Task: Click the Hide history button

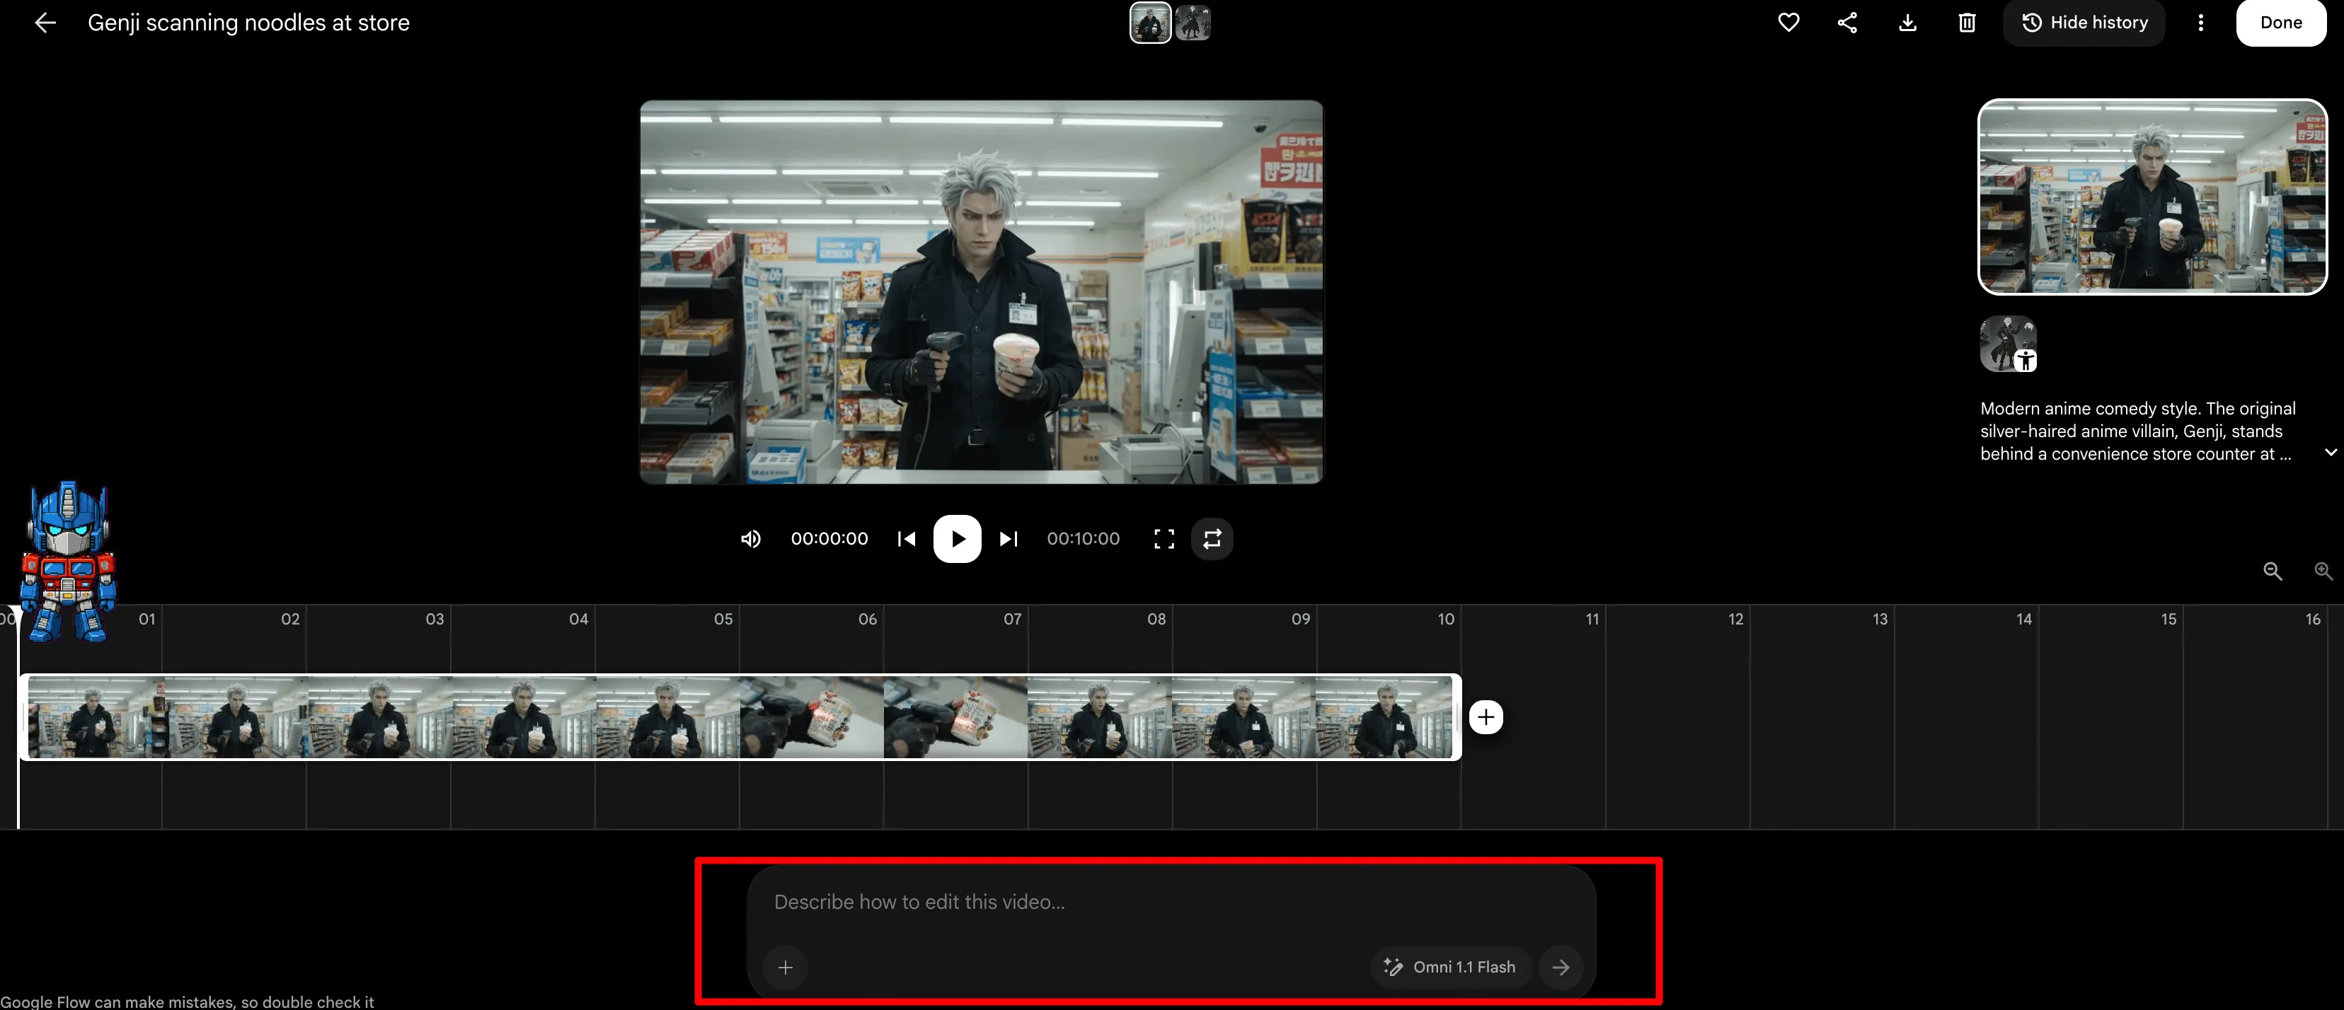Action: click(2084, 23)
